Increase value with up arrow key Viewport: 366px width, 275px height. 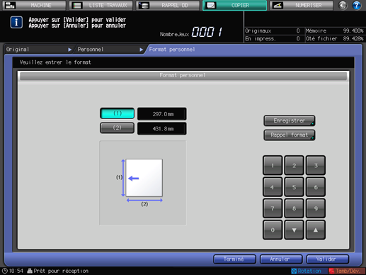(316, 230)
